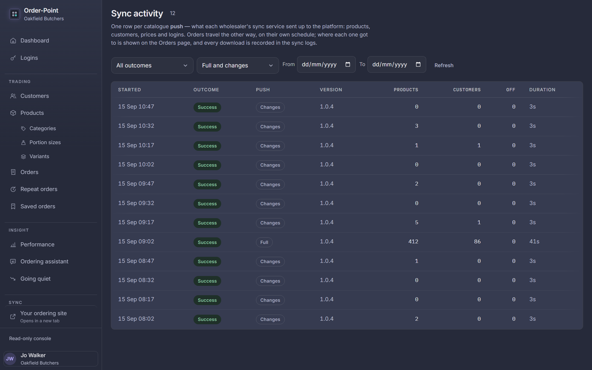Click the From date input field

point(326,64)
